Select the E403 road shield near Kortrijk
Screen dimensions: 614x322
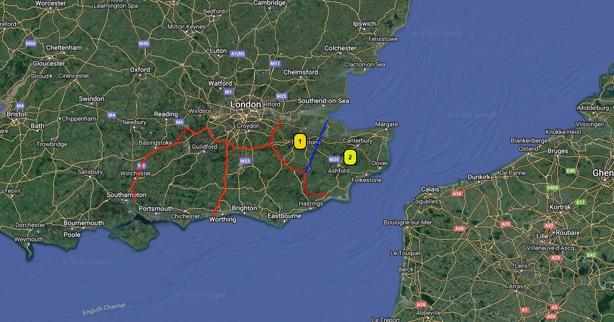552,188
